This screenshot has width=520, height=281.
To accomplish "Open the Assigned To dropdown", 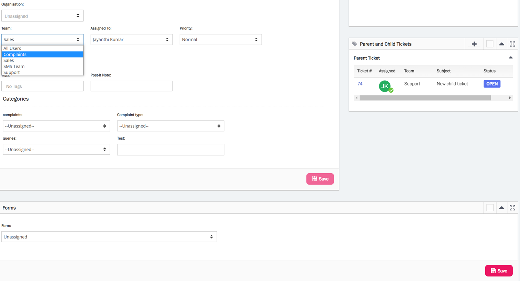I will pyautogui.click(x=131, y=39).
